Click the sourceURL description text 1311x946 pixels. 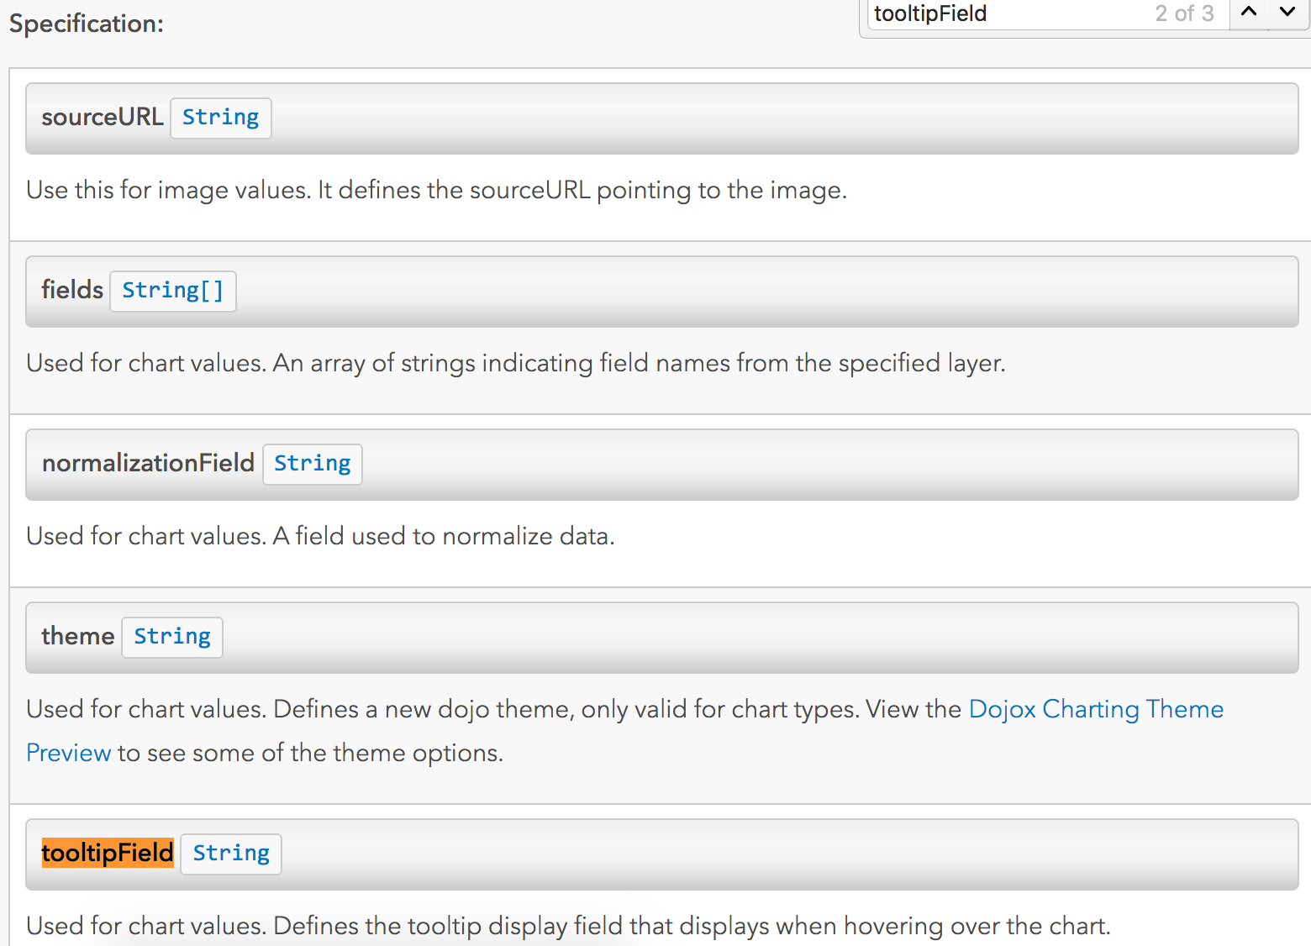436,190
